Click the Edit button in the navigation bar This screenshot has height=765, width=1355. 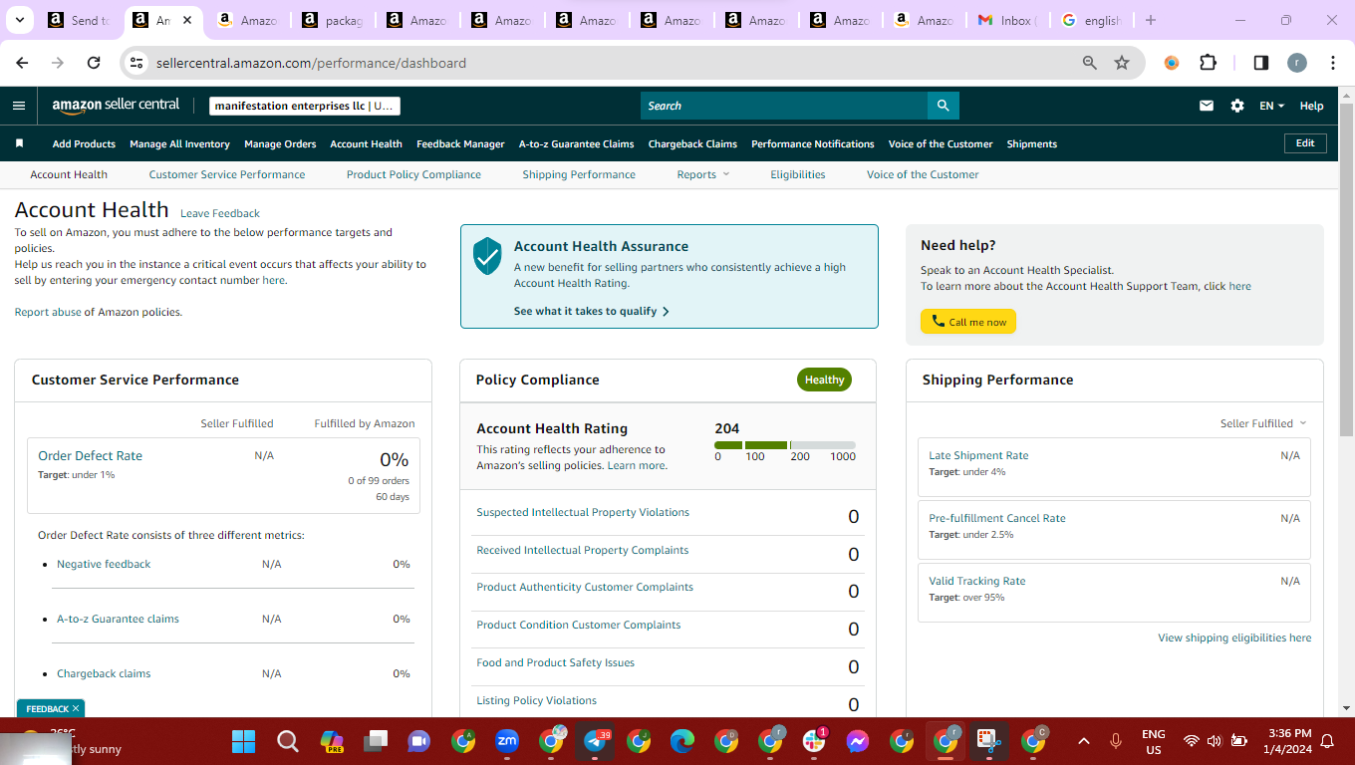tap(1305, 143)
